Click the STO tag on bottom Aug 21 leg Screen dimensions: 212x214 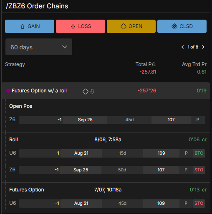[199, 204]
